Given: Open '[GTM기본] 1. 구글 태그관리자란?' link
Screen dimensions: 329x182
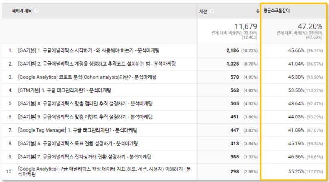Looking at the screenshot, I should coord(65,90).
